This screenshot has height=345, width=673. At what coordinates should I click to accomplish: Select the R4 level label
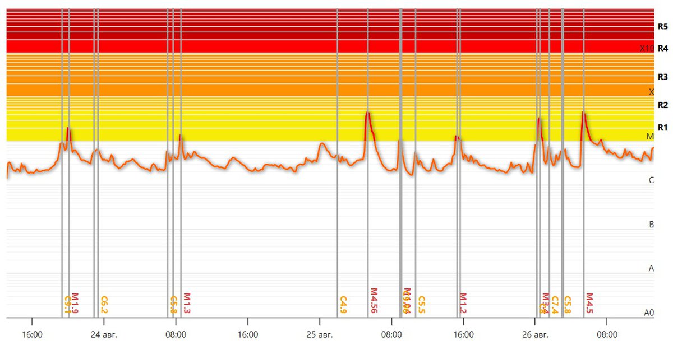pos(662,48)
